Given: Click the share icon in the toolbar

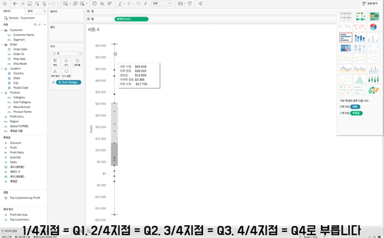Looking at the screenshot, I should tap(200, 4).
